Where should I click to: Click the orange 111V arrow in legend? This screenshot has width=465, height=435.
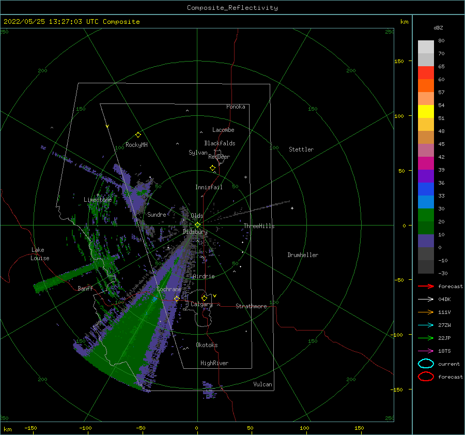coord(426,312)
